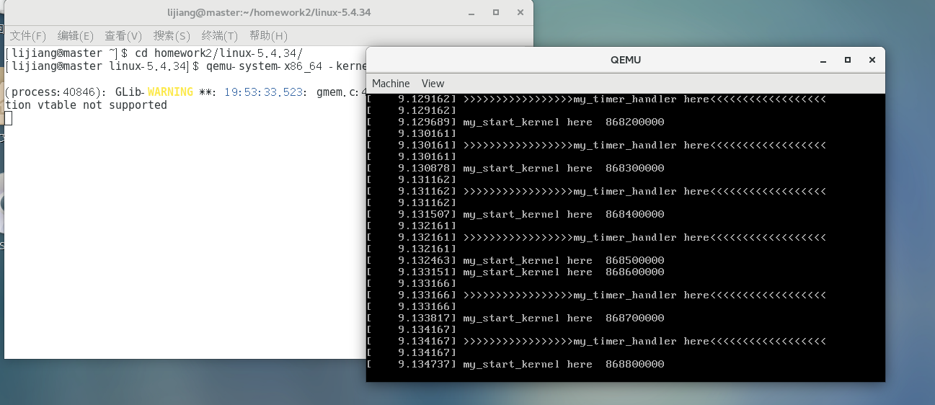This screenshot has width=935, height=405.
Task: Click the line 'my_start_kernel here 868200000'
Action: 563,123
